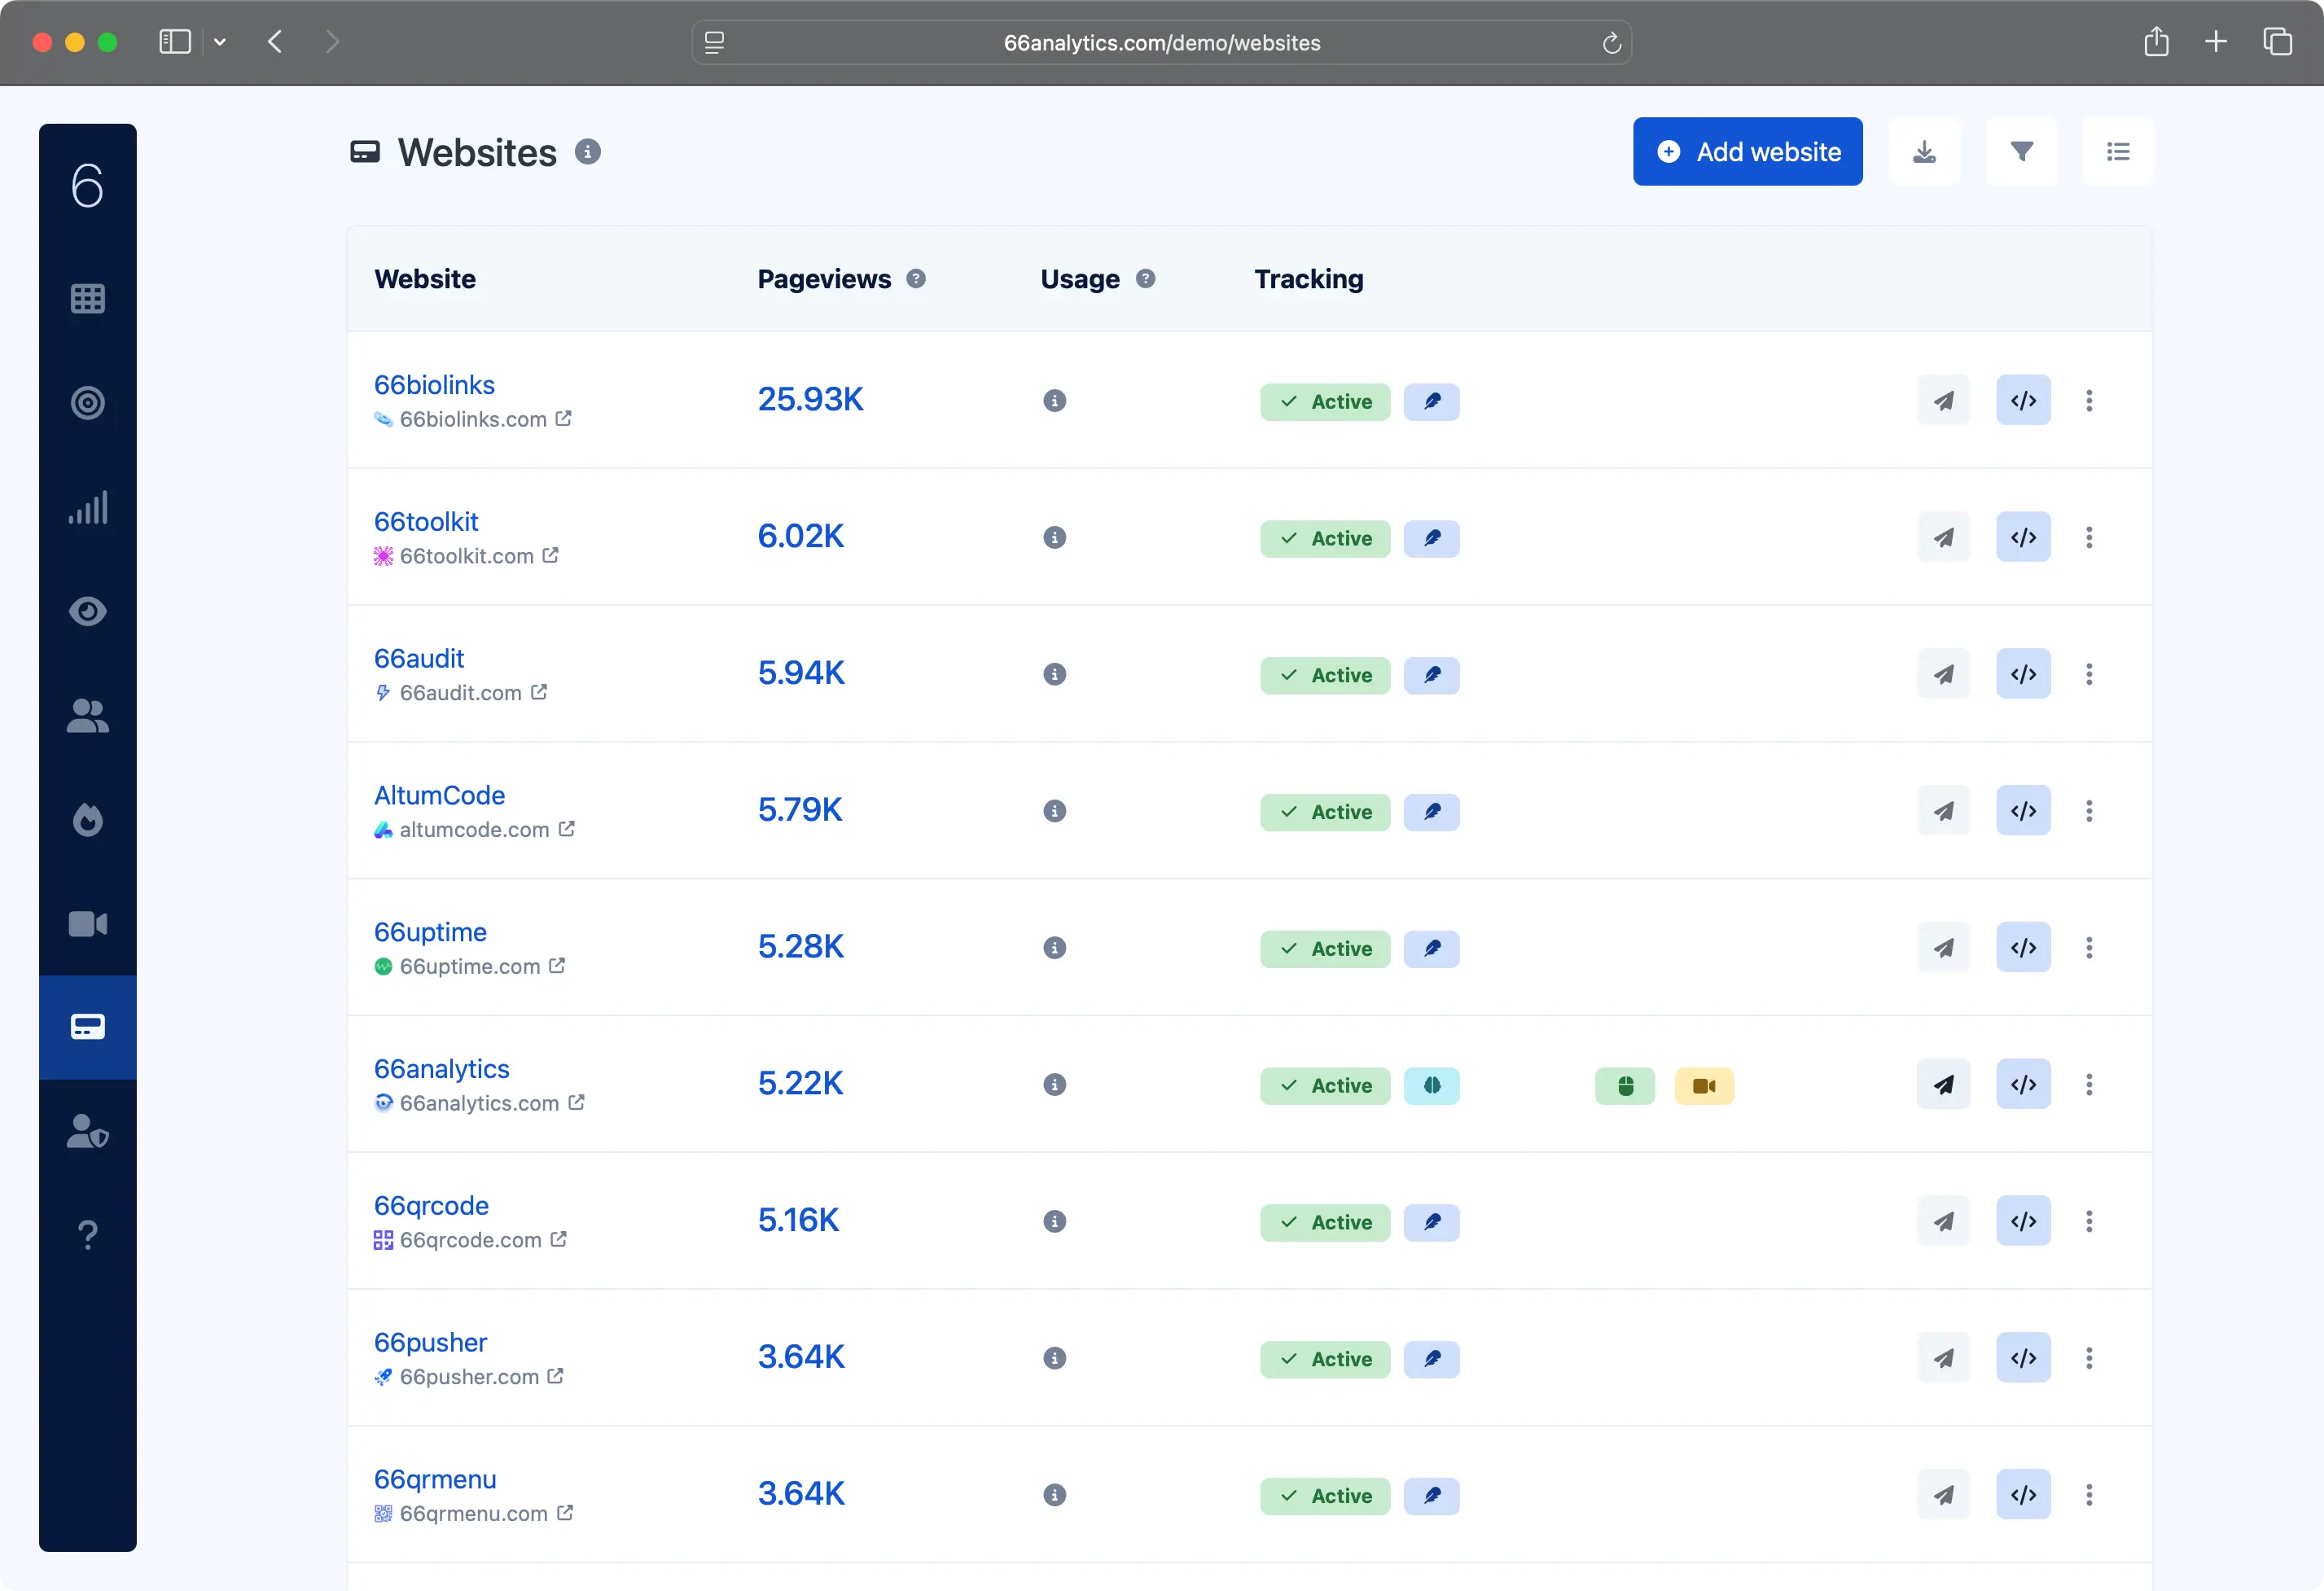Open the bulk list options button

[2118, 152]
